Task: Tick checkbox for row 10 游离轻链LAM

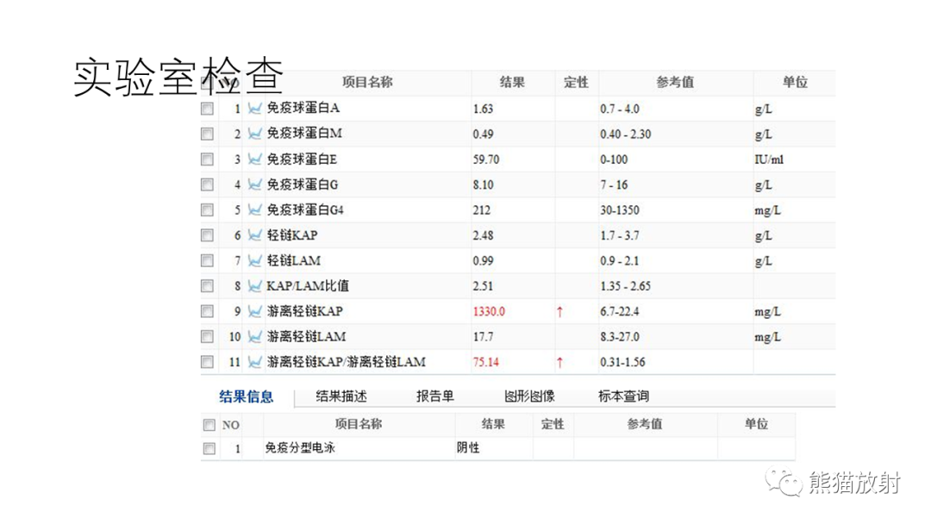Action: [x=207, y=336]
